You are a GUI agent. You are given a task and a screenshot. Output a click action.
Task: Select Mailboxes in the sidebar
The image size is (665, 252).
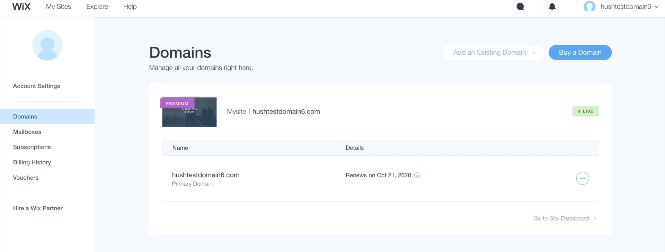point(27,132)
